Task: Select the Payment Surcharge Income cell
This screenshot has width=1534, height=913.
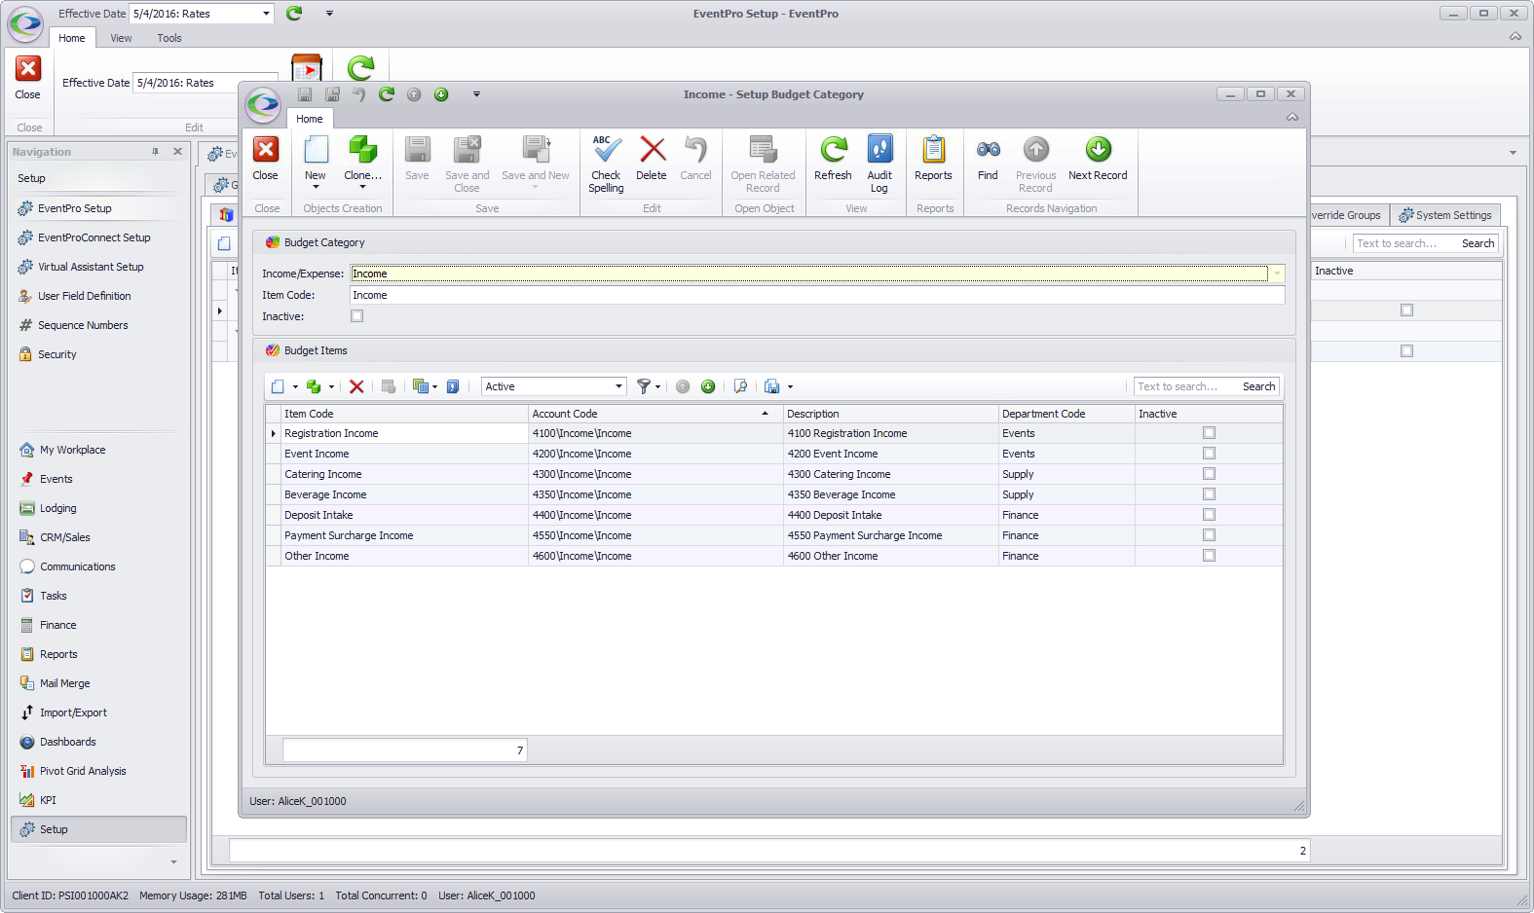Action: 404,535
